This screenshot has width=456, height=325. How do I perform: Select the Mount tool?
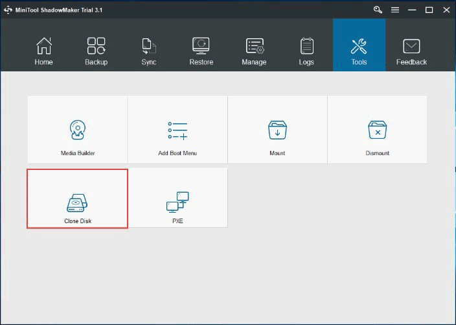click(x=277, y=130)
